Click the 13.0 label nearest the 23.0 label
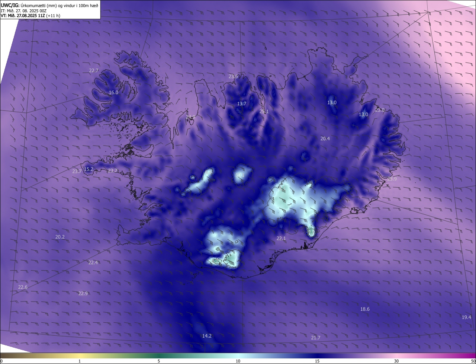Viewport: 476px width, 364px height. coord(363,115)
